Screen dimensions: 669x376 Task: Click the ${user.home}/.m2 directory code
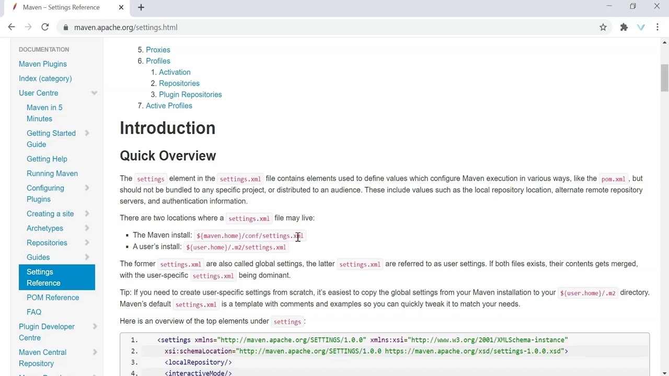pyautogui.click(x=587, y=293)
